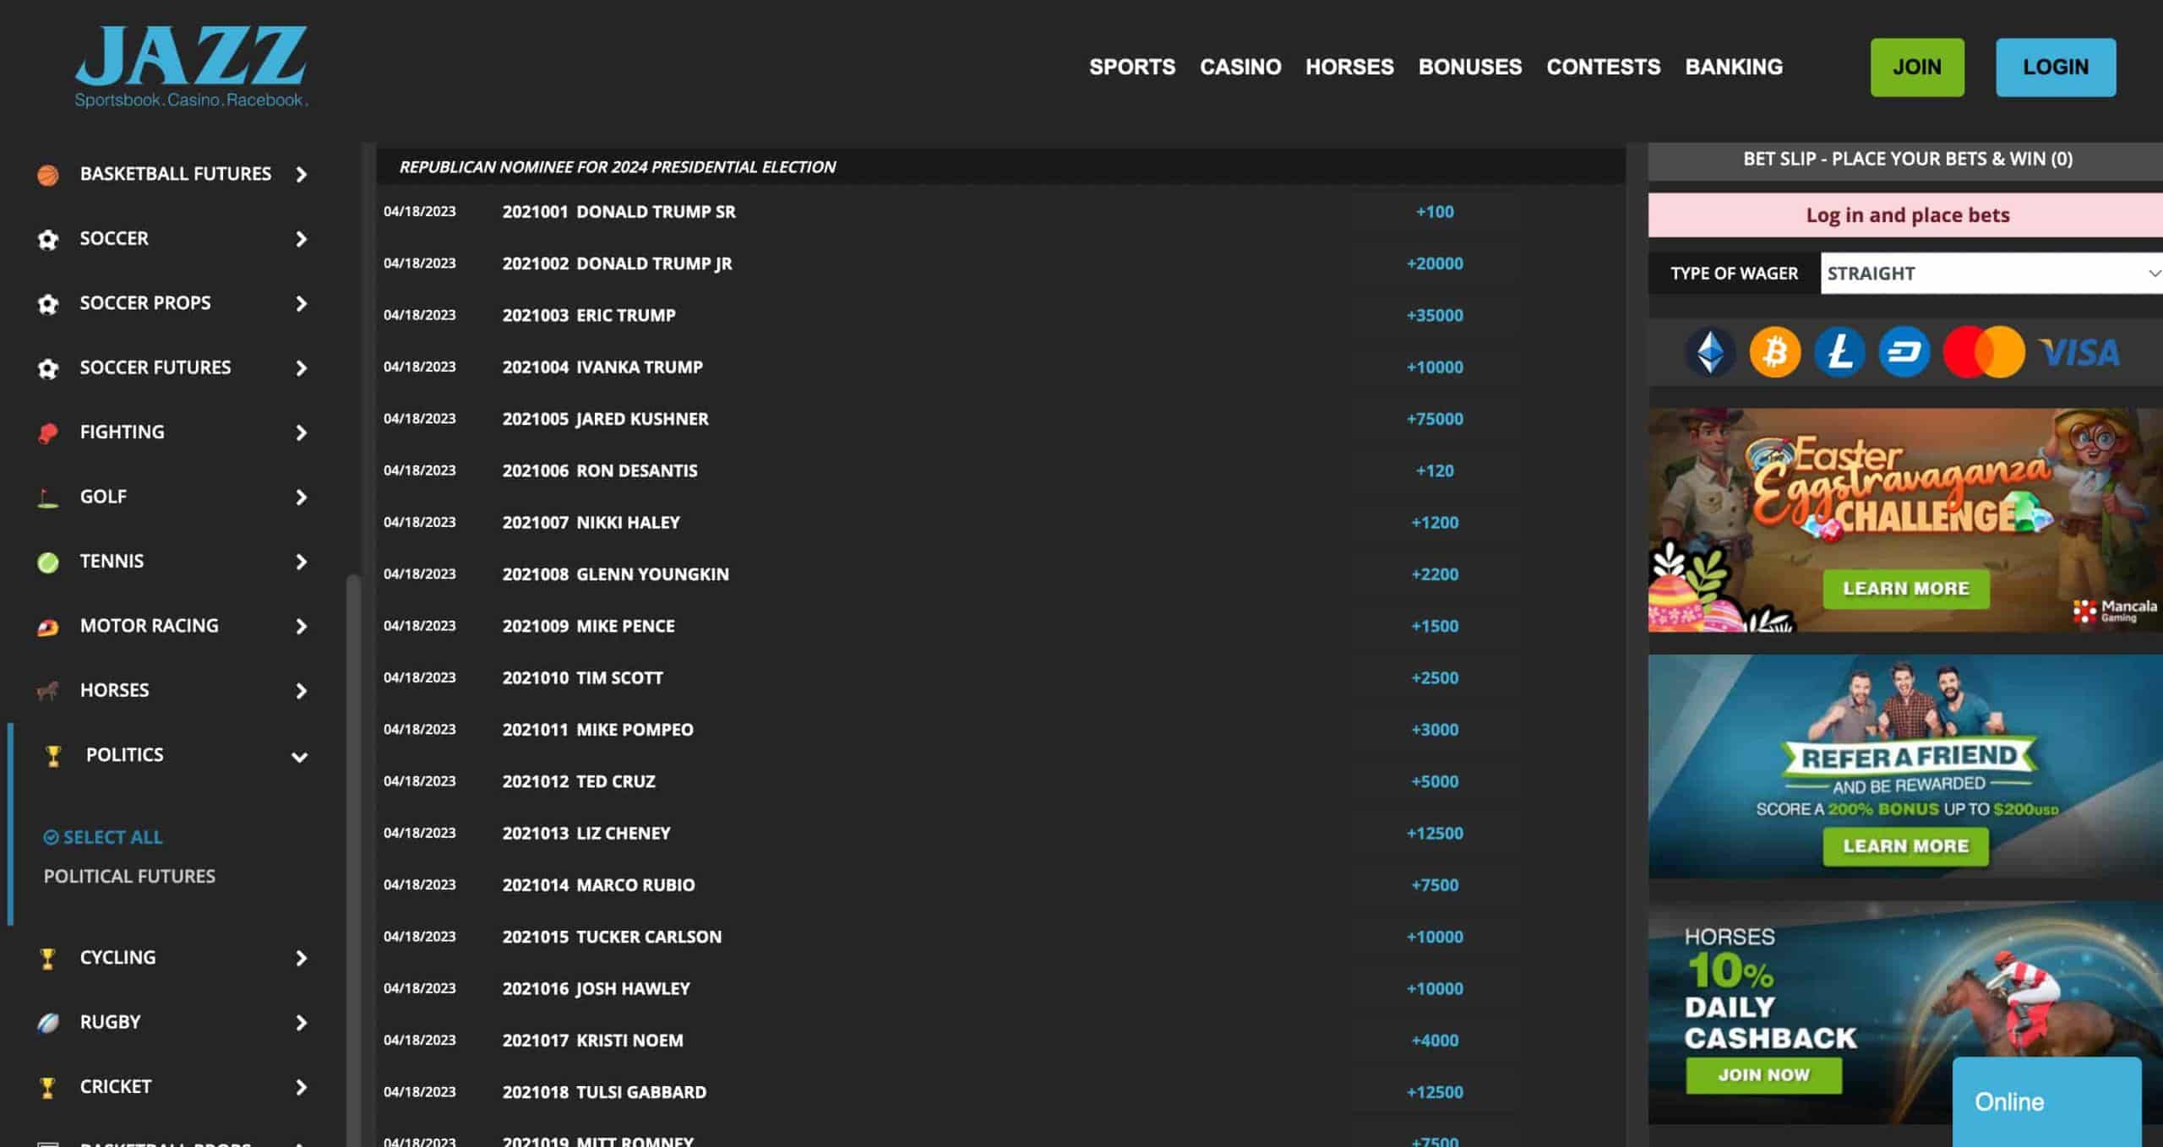Click the horse icon in sidebar
2163x1147 pixels.
tap(48, 692)
